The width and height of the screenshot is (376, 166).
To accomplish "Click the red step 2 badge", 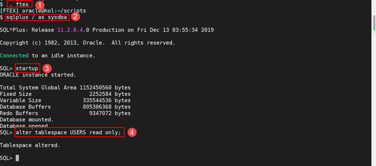I will tap(75, 16).
